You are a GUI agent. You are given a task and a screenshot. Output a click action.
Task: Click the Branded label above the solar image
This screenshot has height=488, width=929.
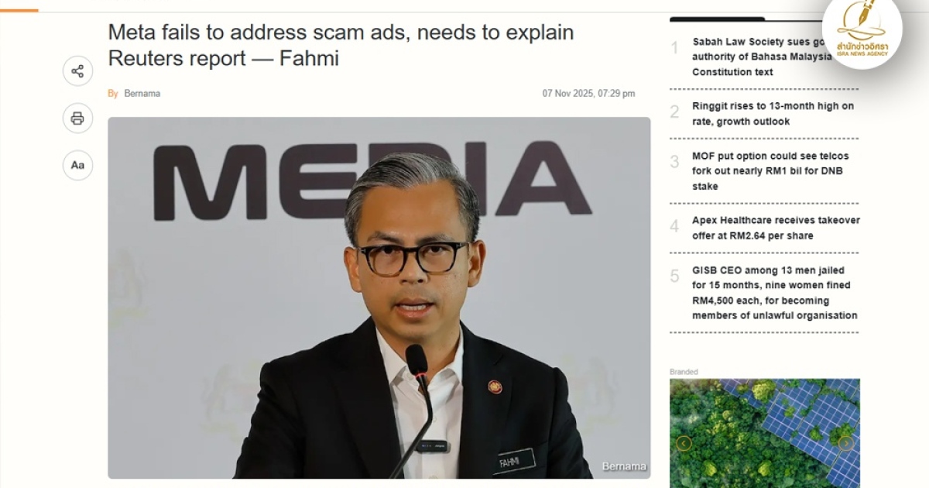(x=684, y=372)
